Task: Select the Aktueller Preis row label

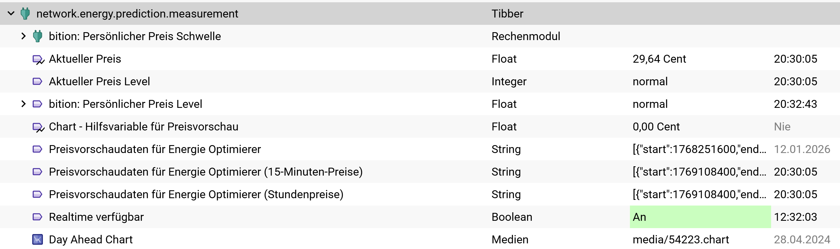Action: pos(85,59)
